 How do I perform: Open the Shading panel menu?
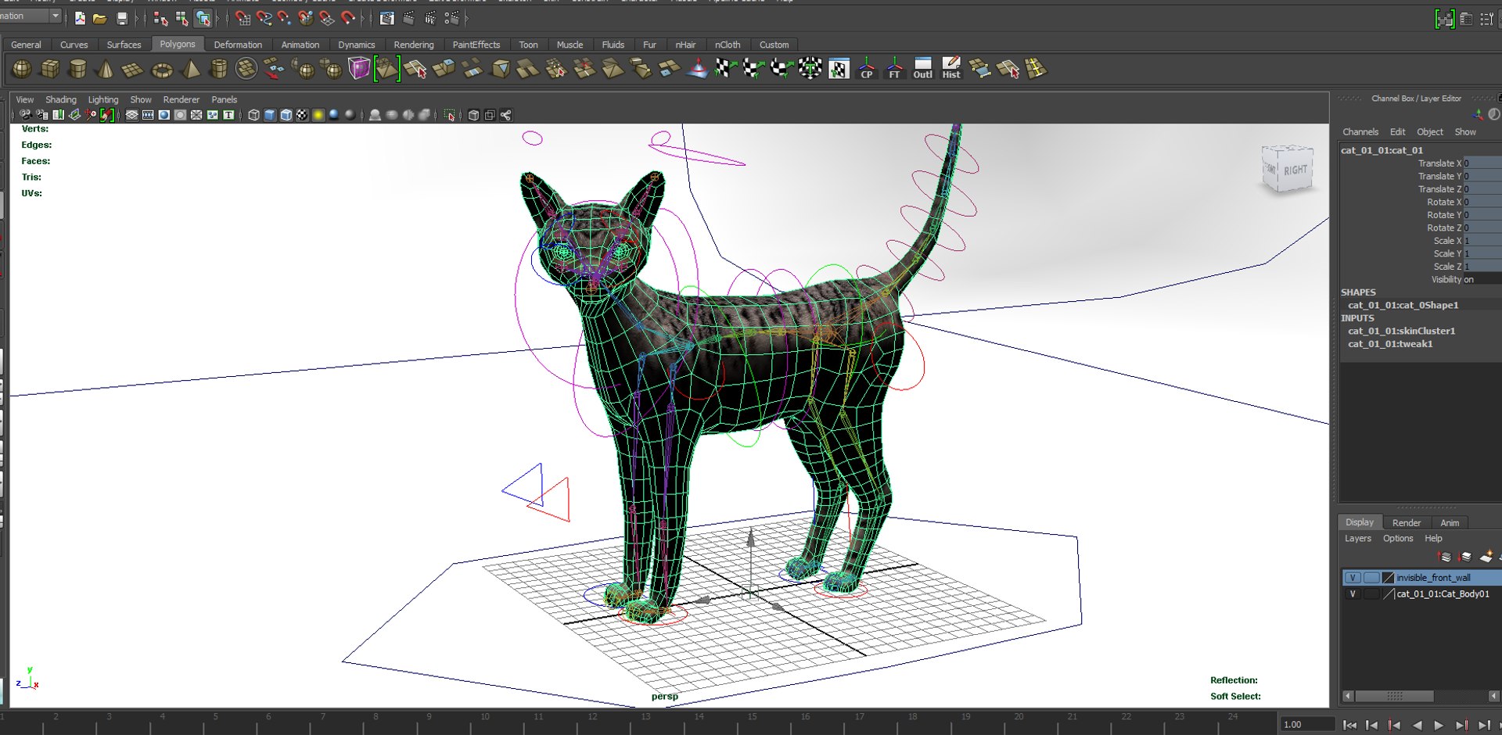pos(61,99)
